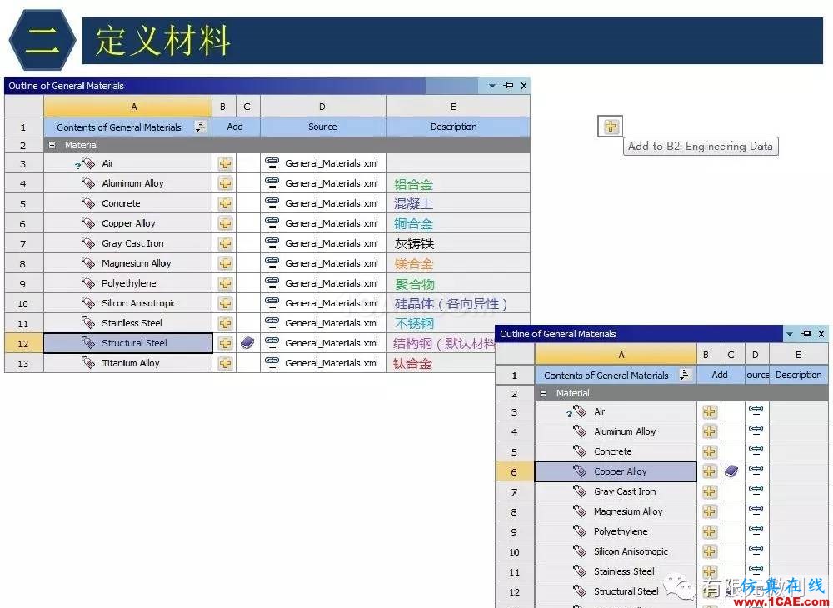833x608 pixels.
Task: Pin the left Outline of General Materials panel
Action: [x=508, y=86]
